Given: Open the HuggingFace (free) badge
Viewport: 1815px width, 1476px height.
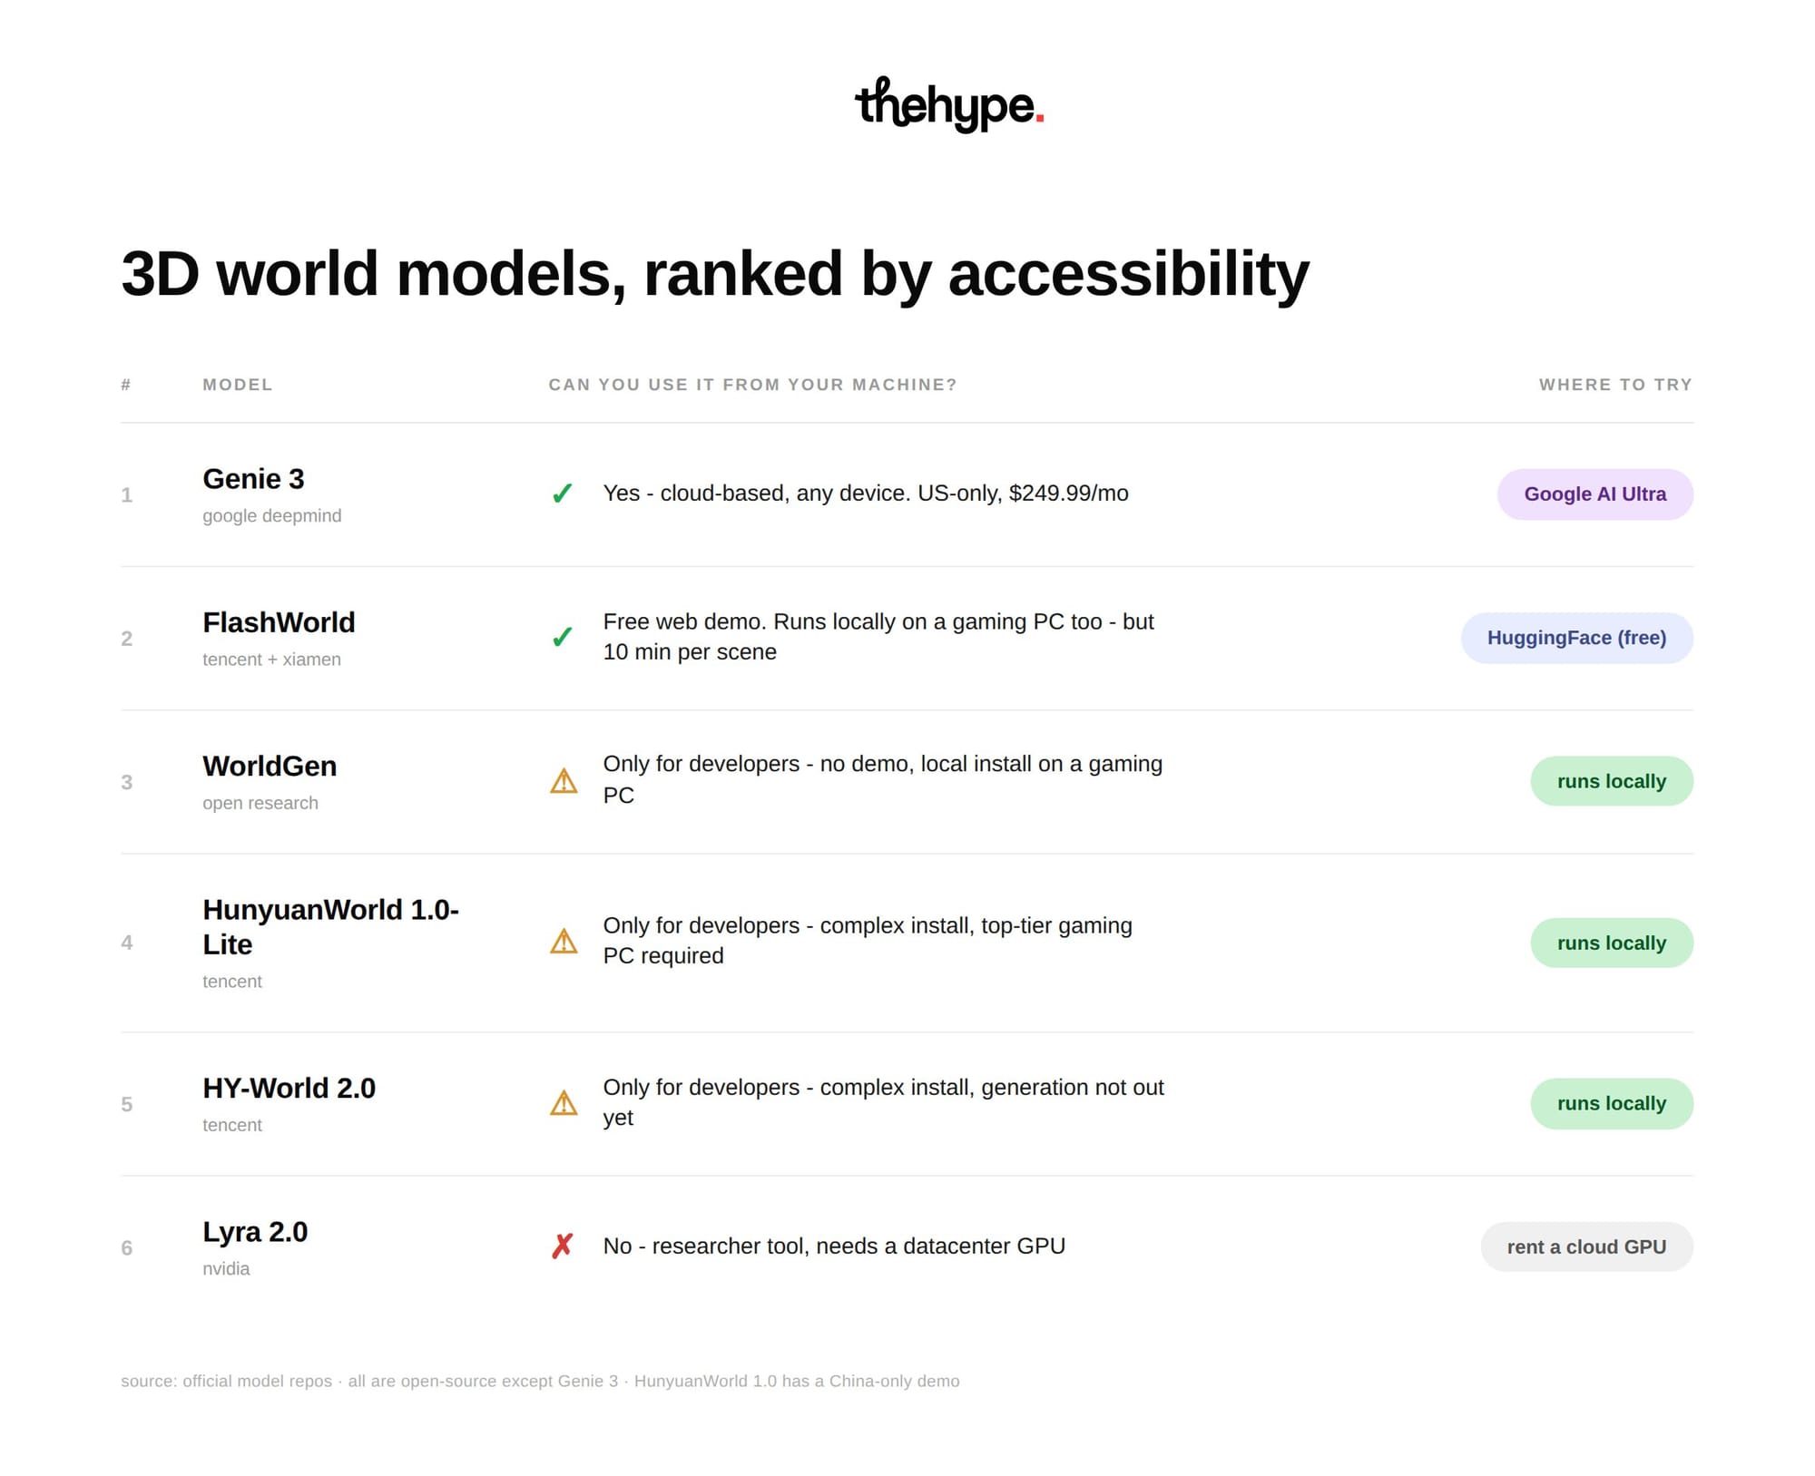Looking at the screenshot, I should pyautogui.click(x=1576, y=638).
